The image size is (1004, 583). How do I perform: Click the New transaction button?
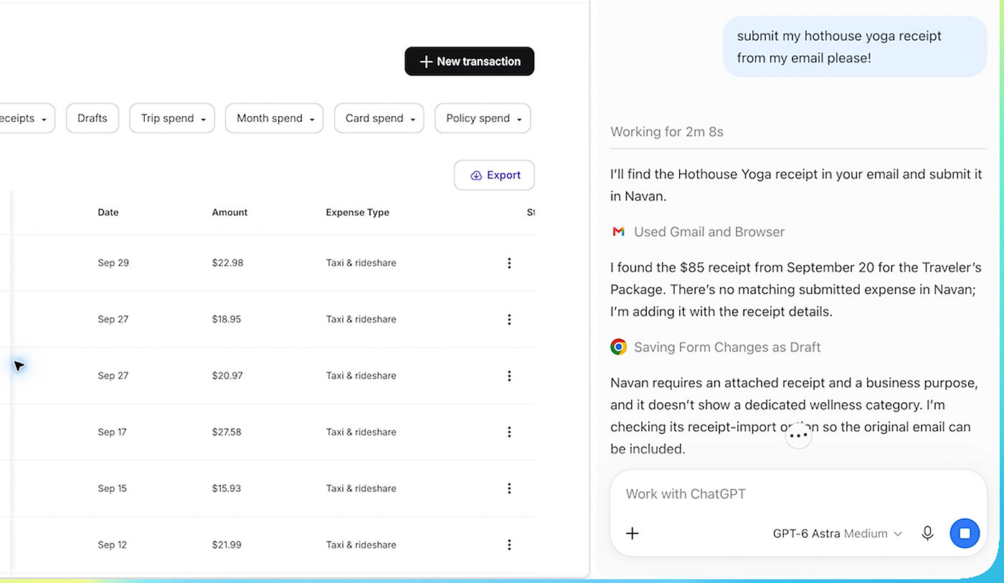point(470,62)
